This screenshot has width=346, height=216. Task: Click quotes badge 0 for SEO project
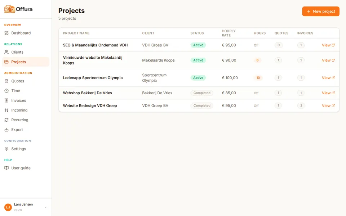point(279,45)
